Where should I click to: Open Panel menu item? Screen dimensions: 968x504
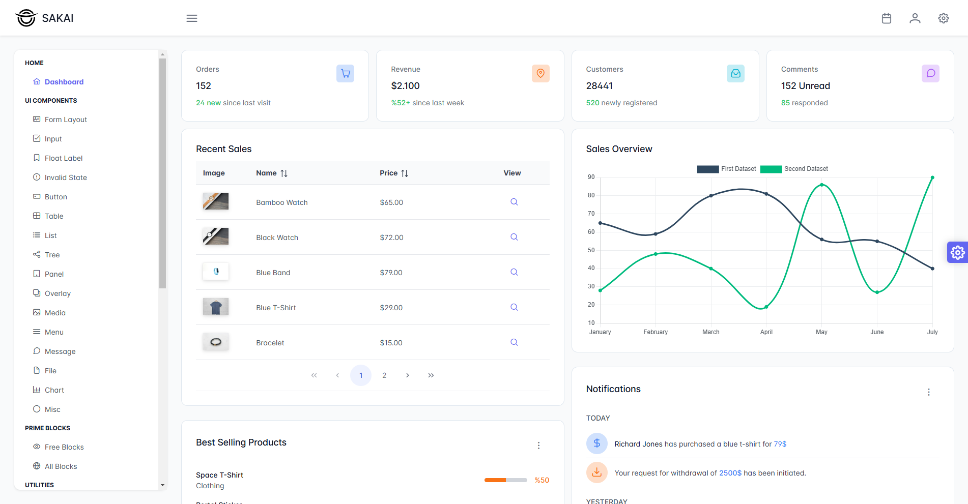48,274
